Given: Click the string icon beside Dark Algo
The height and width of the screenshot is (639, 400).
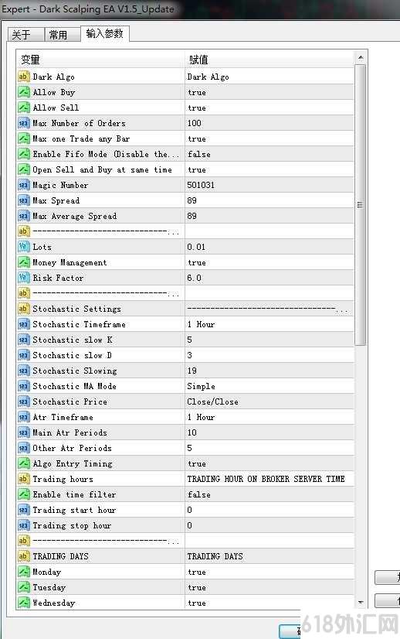Looking at the screenshot, I should (24, 77).
